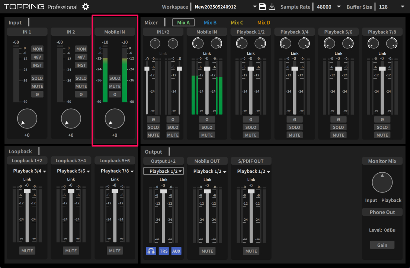Toggle INST mode on IN 2
The height and width of the screenshot is (268, 410).
tap(81, 65)
